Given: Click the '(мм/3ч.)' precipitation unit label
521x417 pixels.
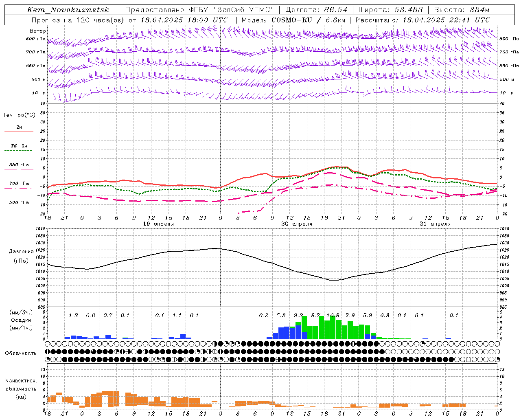Looking at the screenshot, I should point(20,312).
